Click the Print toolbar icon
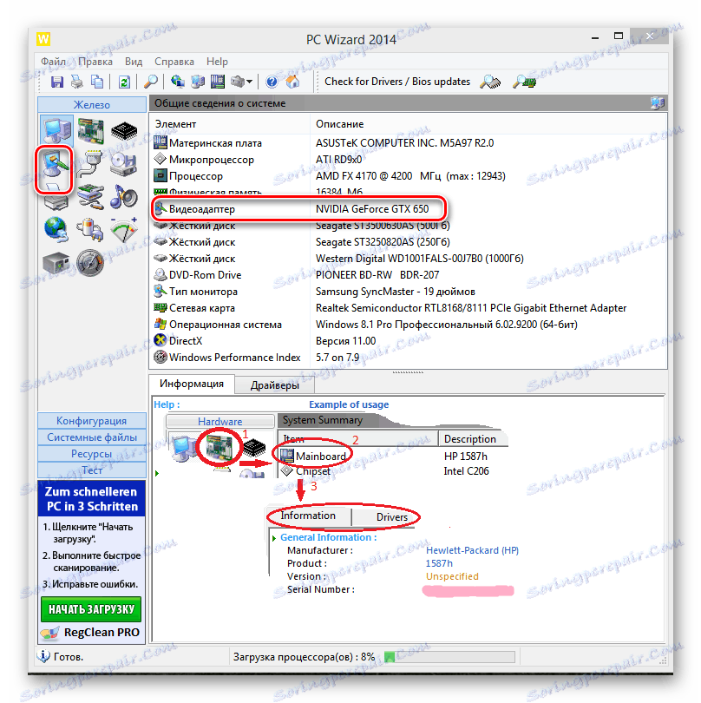Image resolution: width=701 pixels, height=703 pixels. [x=77, y=82]
